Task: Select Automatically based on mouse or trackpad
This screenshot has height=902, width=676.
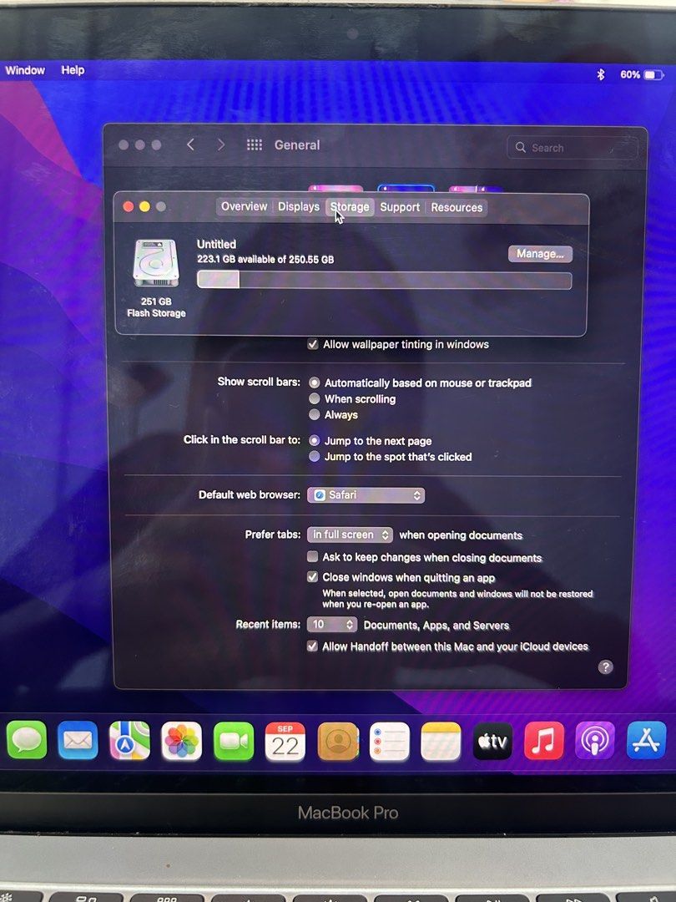Action: click(315, 382)
